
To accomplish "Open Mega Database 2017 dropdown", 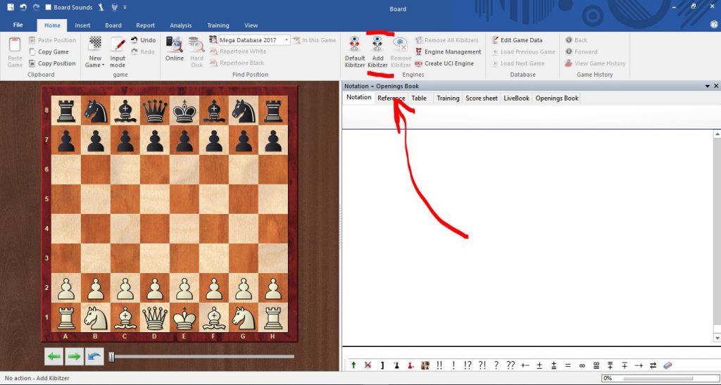I will pos(287,40).
